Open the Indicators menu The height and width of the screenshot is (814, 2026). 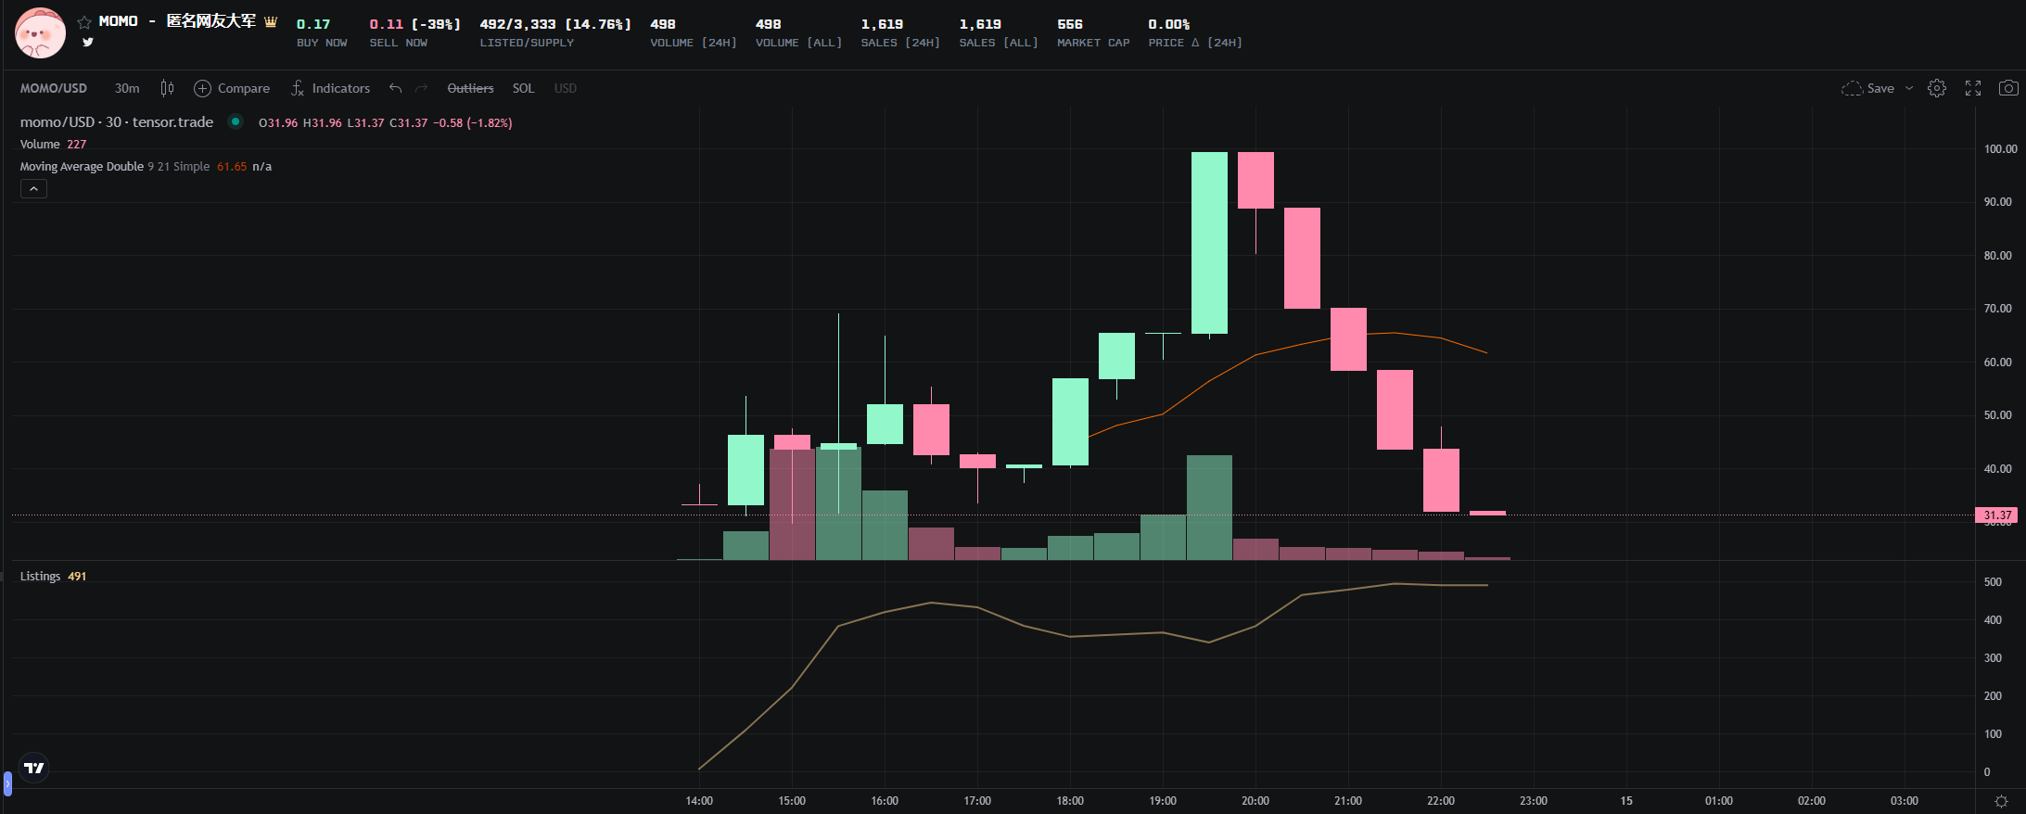[330, 88]
